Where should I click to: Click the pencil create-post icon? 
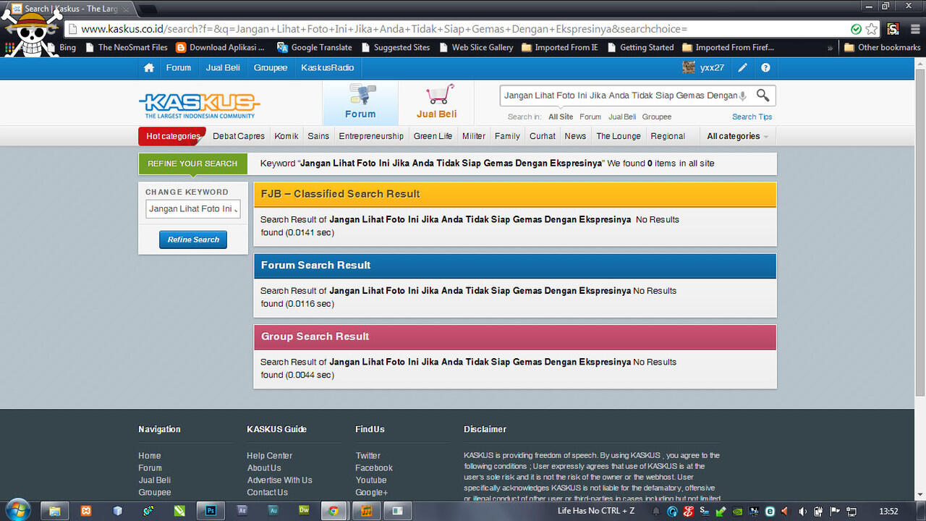[742, 68]
